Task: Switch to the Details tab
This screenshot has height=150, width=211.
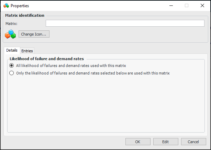Action: [12, 51]
